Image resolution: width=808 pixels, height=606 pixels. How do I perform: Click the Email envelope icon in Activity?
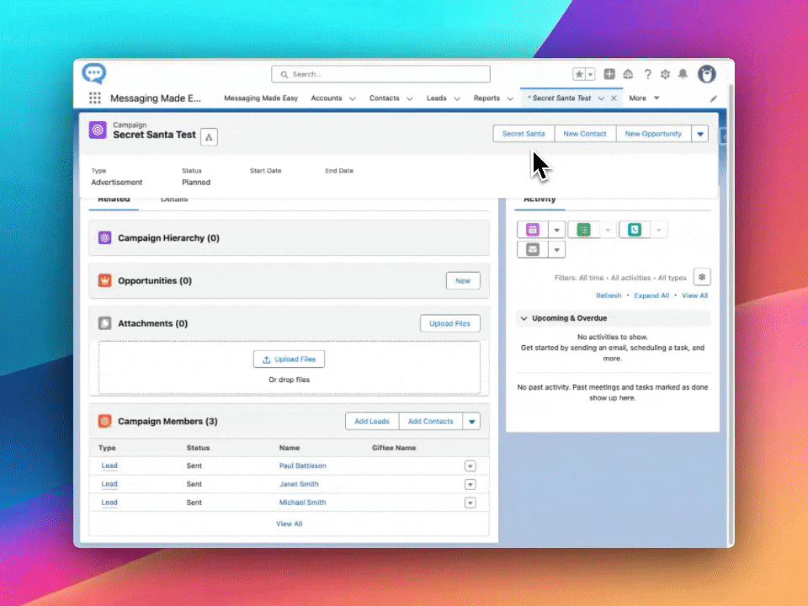(x=533, y=250)
